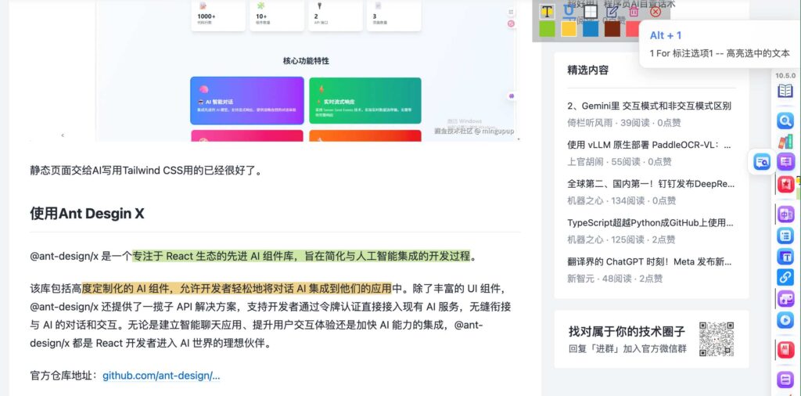801x396 pixels.
Task: Pick the yellow highlight color swatch
Action: (569, 29)
